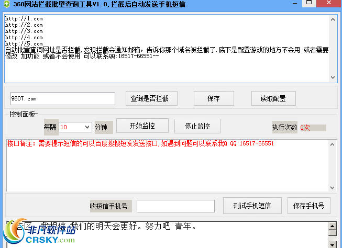342x248 pixels.
Task: Click the 执行次数 label
Action: coord(284,127)
